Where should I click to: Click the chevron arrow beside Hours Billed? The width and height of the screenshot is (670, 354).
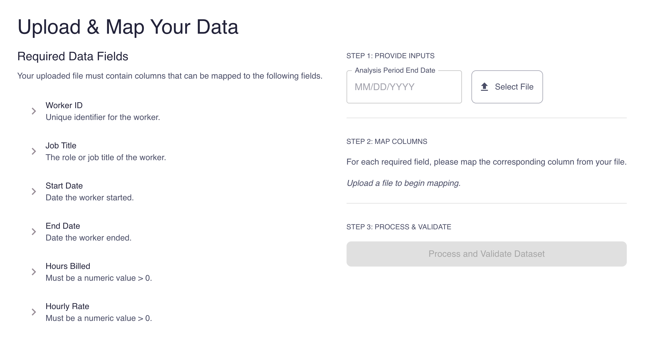(x=34, y=272)
